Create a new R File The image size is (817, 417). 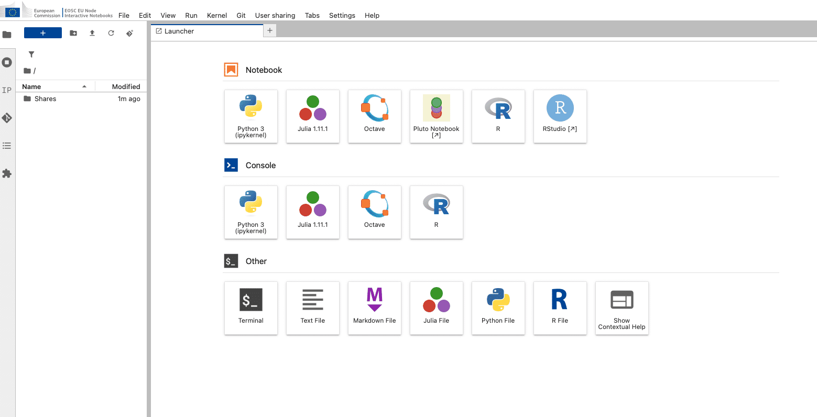coord(560,308)
